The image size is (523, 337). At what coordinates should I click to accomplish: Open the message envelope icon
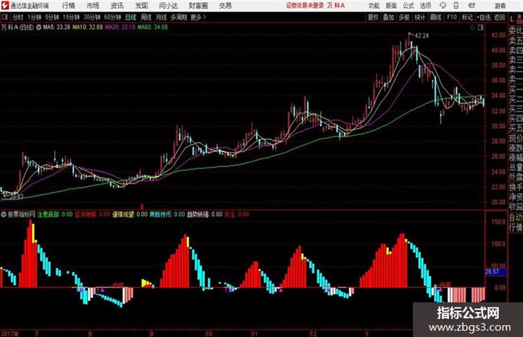click(x=472, y=6)
